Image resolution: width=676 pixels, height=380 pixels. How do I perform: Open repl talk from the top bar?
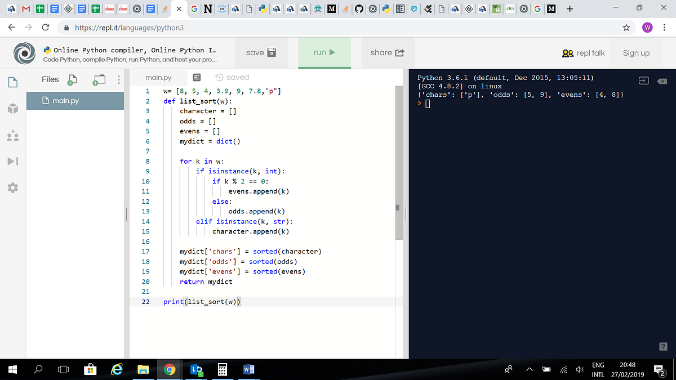pyautogui.click(x=582, y=53)
